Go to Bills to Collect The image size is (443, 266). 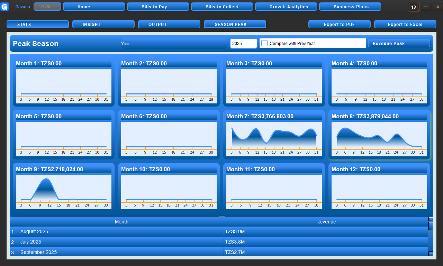(222, 7)
